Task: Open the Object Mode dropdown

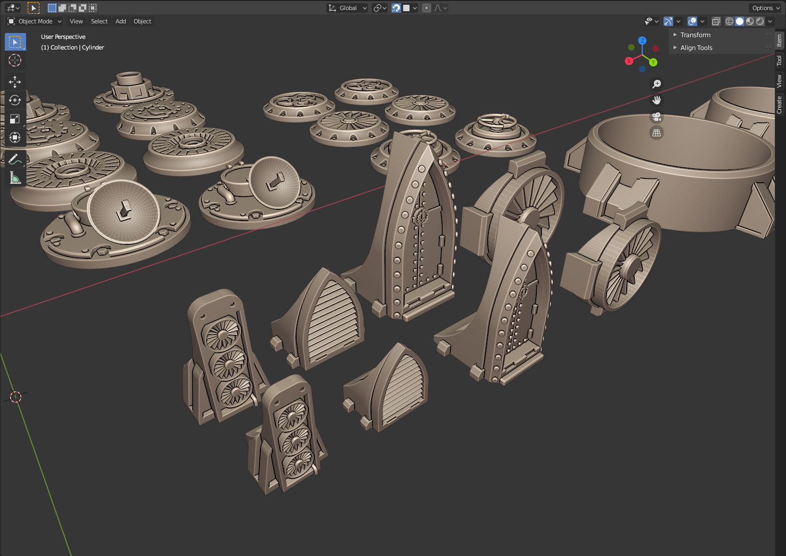Action: 35,21
